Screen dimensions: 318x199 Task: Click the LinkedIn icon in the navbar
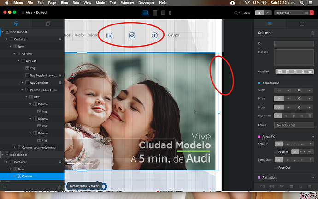(110, 35)
